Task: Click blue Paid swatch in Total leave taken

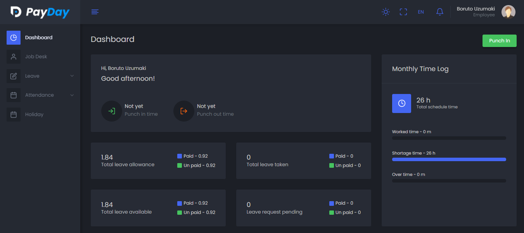Action: (x=332, y=156)
